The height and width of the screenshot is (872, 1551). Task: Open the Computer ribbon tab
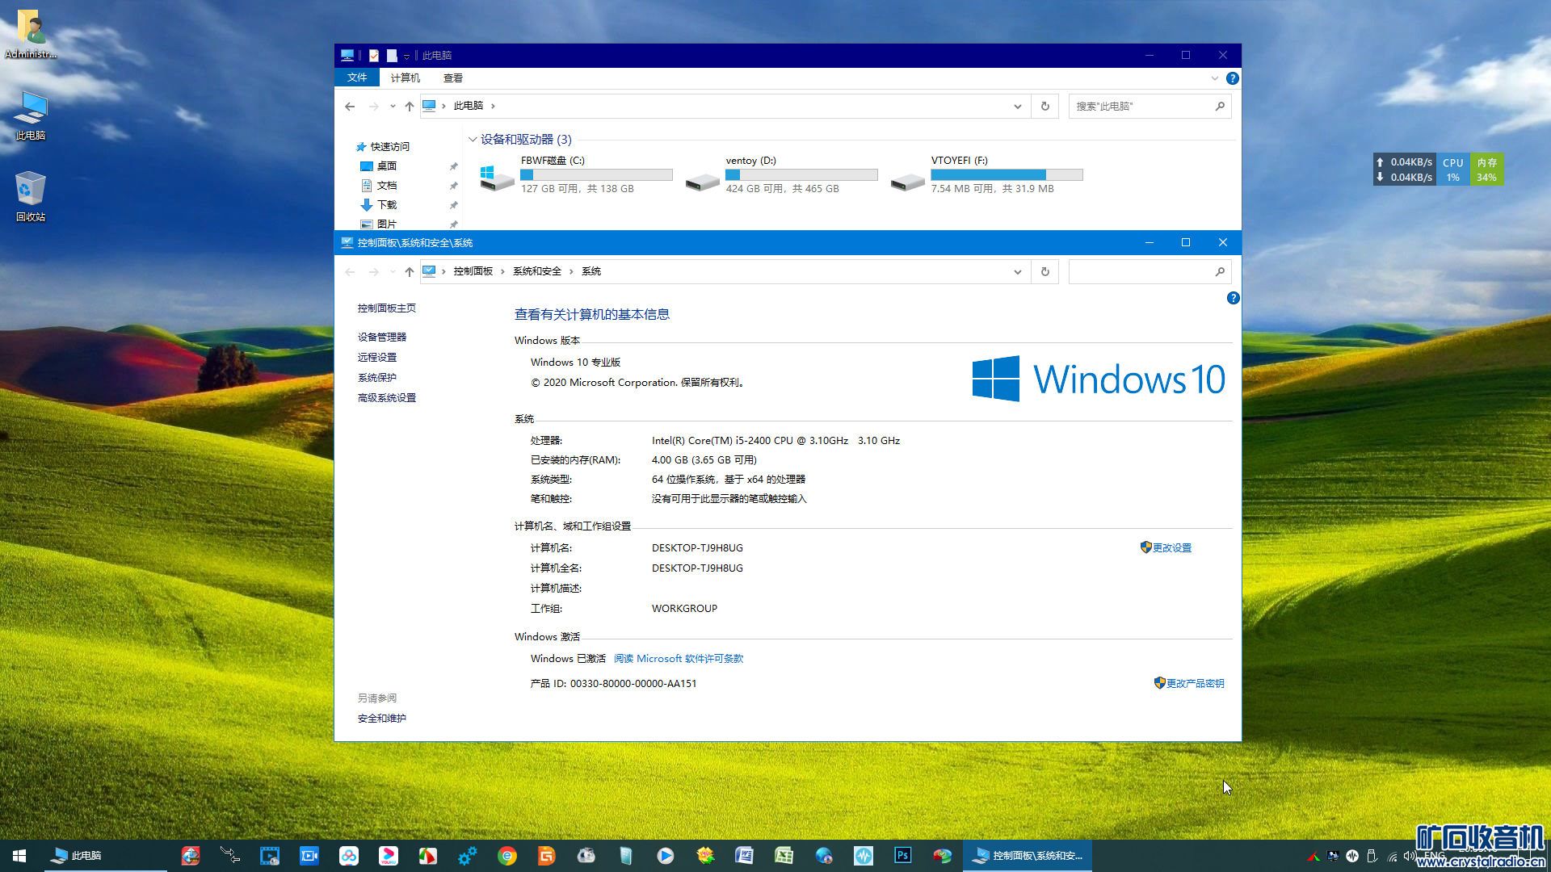coord(405,78)
